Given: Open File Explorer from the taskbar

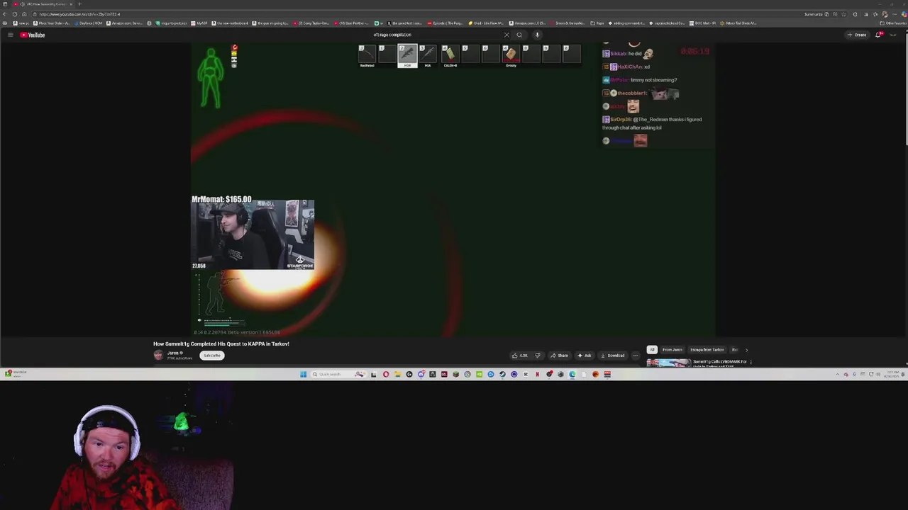Looking at the screenshot, I should pos(398,374).
